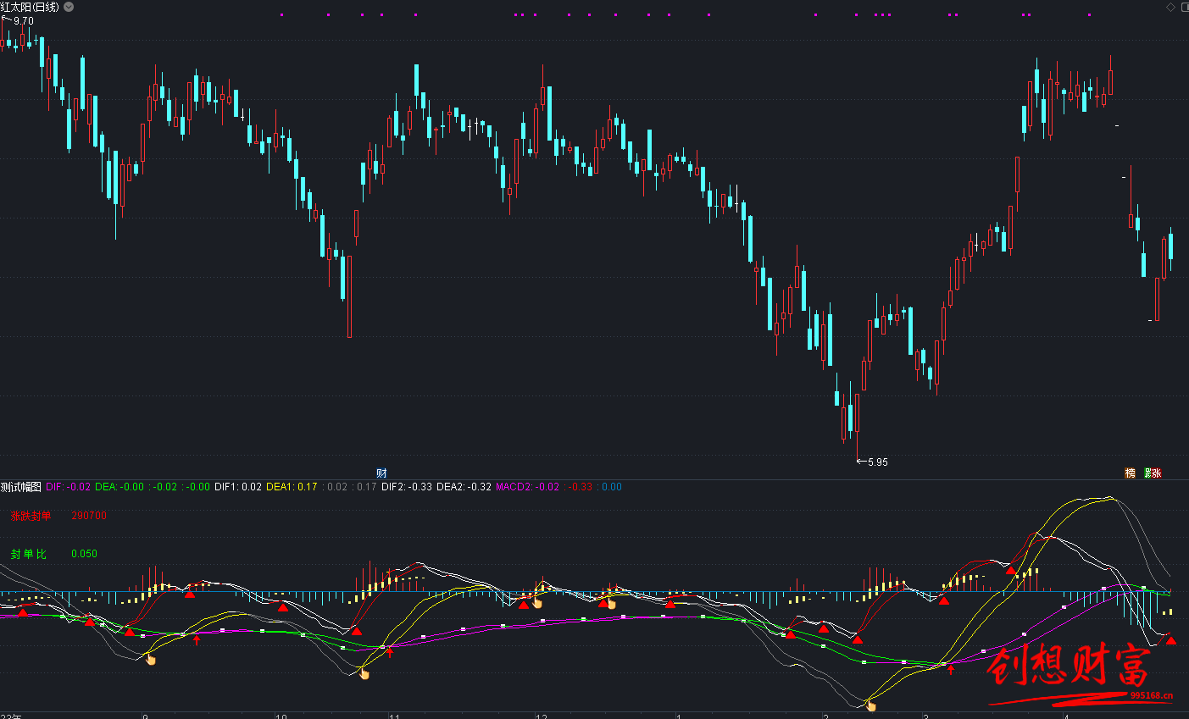Viewport: 1189px width, 719px height.
Task: Click the orange 榜 badge icon
Action: (x=1130, y=473)
